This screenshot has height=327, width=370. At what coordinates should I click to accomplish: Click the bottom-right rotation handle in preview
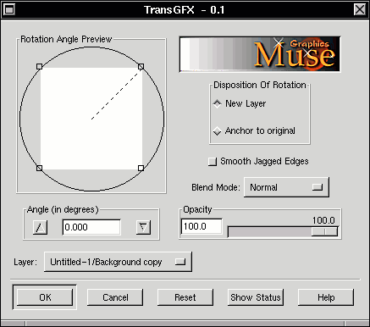point(141,168)
